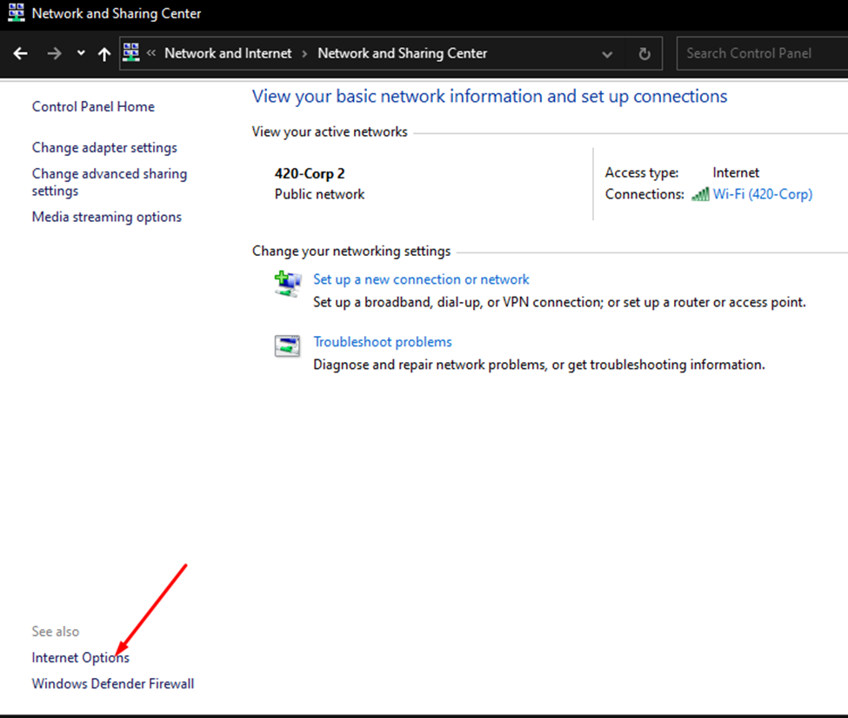This screenshot has height=718, width=848.
Task: Open Change adapter settings
Action: click(103, 147)
